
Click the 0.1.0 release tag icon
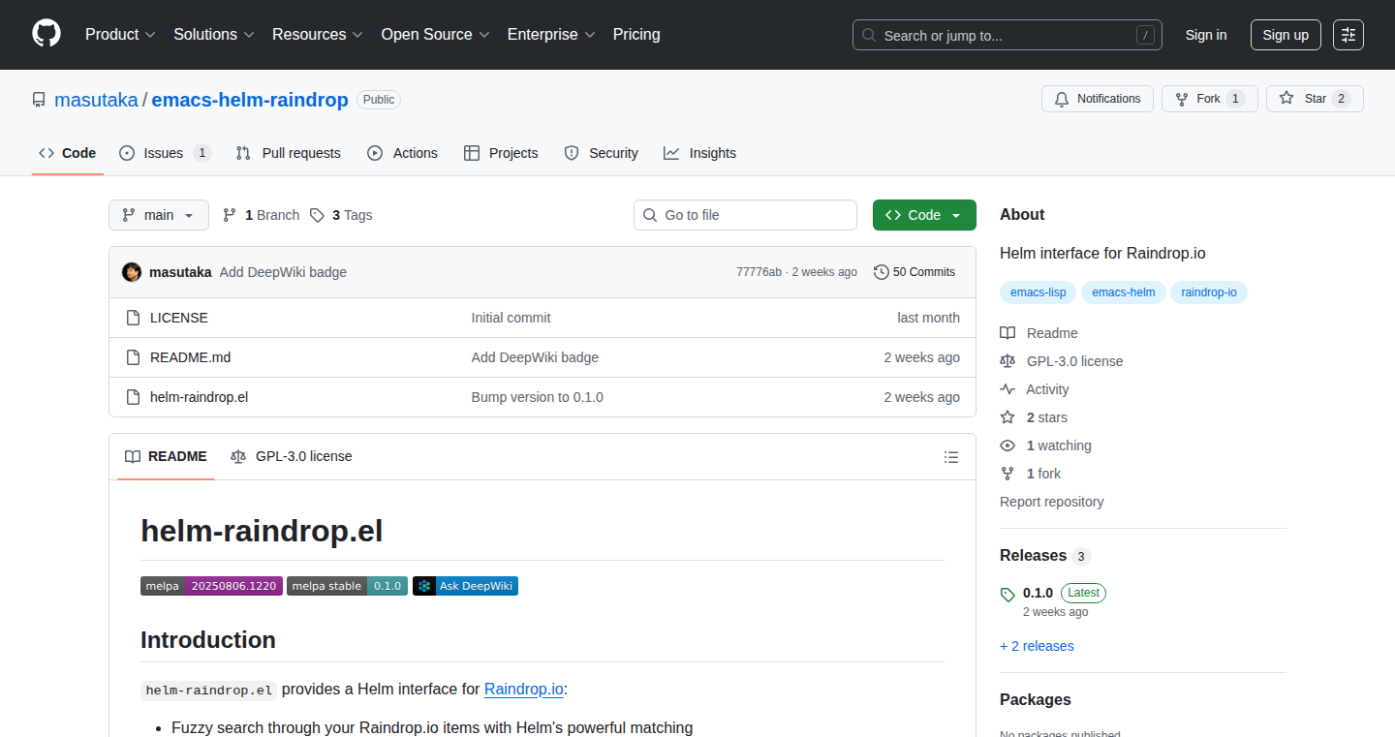pyautogui.click(x=1007, y=594)
